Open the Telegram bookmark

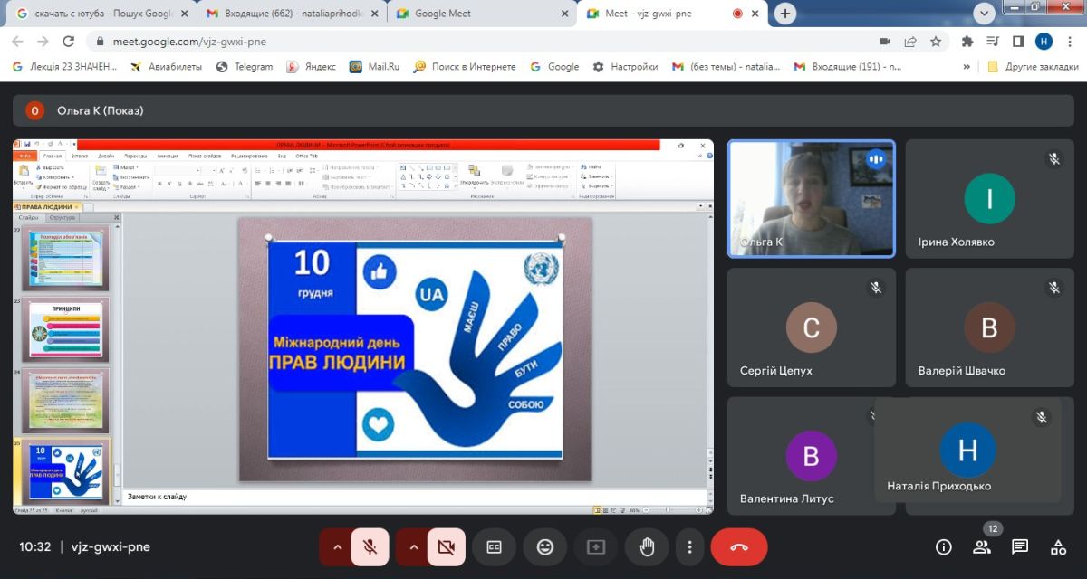point(245,66)
